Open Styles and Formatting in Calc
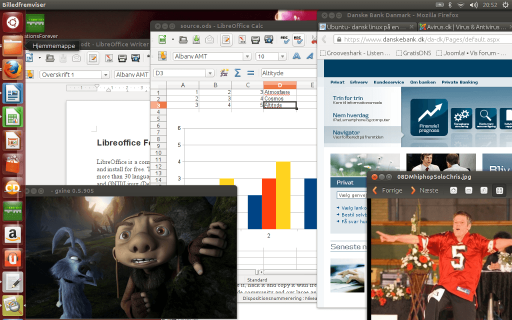The width and height of the screenshot is (512, 320). [x=162, y=56]
